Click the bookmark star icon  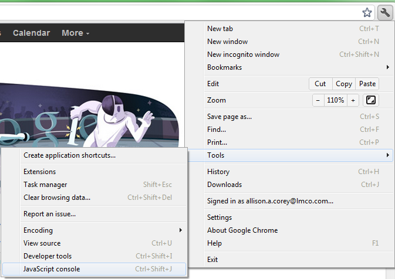[367, 12]
